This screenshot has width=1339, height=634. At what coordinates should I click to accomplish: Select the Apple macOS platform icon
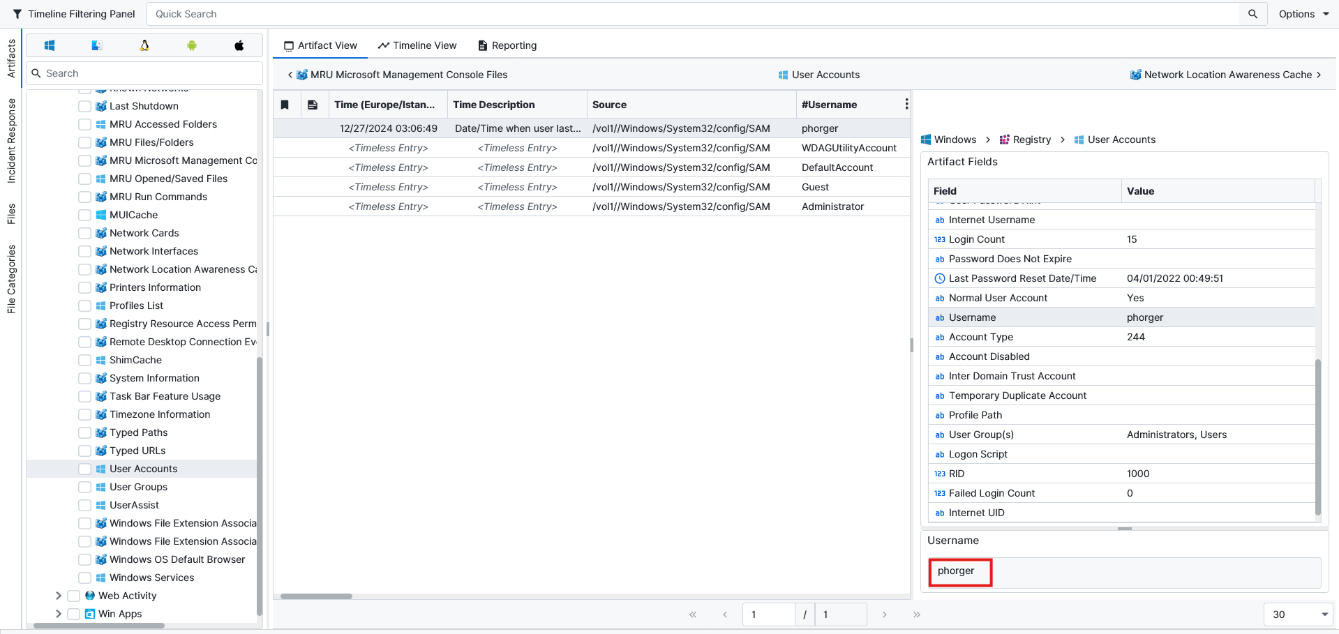[239, 45]
